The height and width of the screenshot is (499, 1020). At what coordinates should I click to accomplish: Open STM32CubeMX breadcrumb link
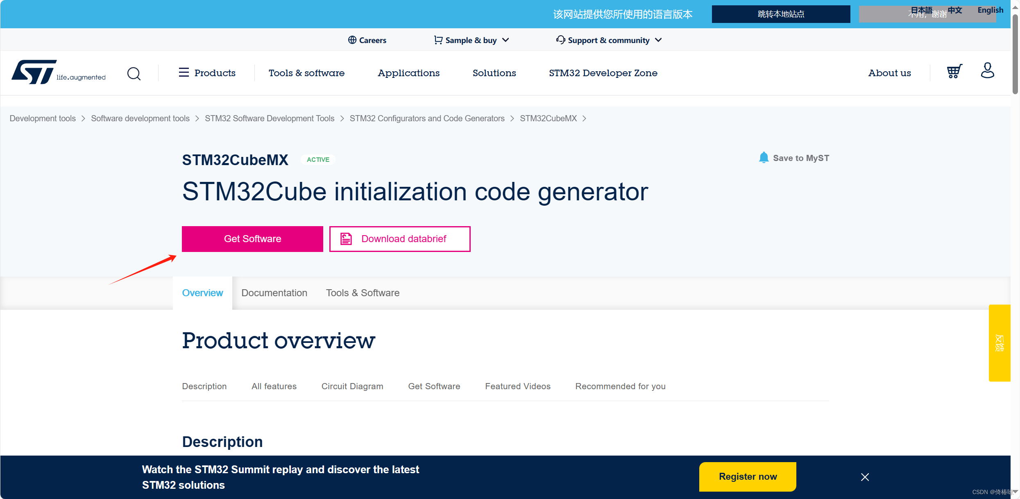point(548,118)
